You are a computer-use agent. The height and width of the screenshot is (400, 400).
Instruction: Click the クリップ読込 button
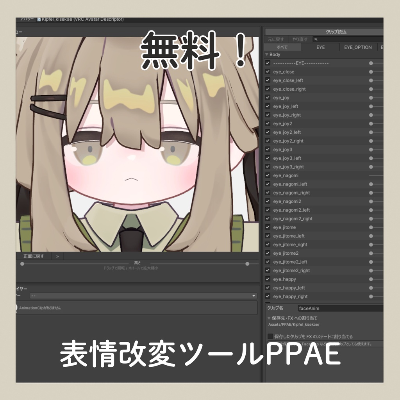[x=324, y=32]
